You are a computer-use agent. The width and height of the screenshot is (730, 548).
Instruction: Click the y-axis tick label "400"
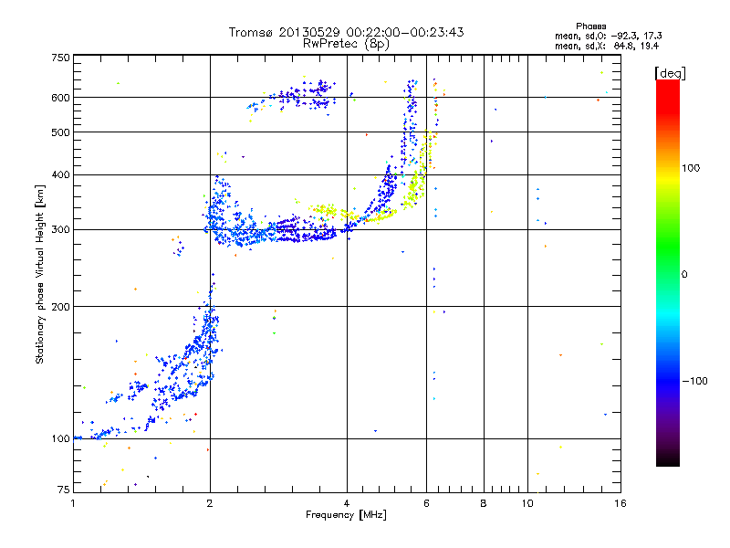coord(60,174)
